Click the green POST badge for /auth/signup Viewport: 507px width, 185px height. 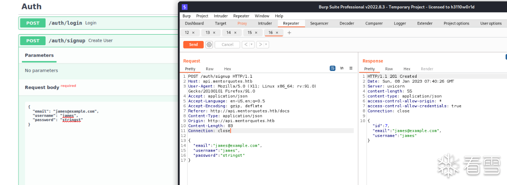click(x=33, y=41)
